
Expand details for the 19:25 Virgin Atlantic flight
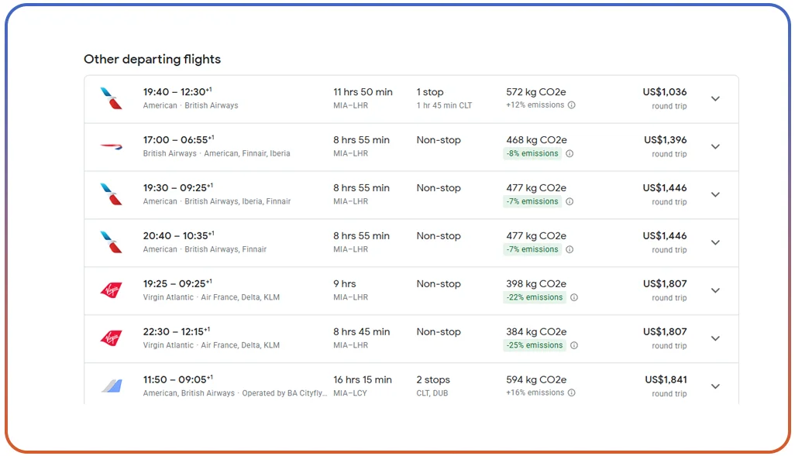(715, 290)
